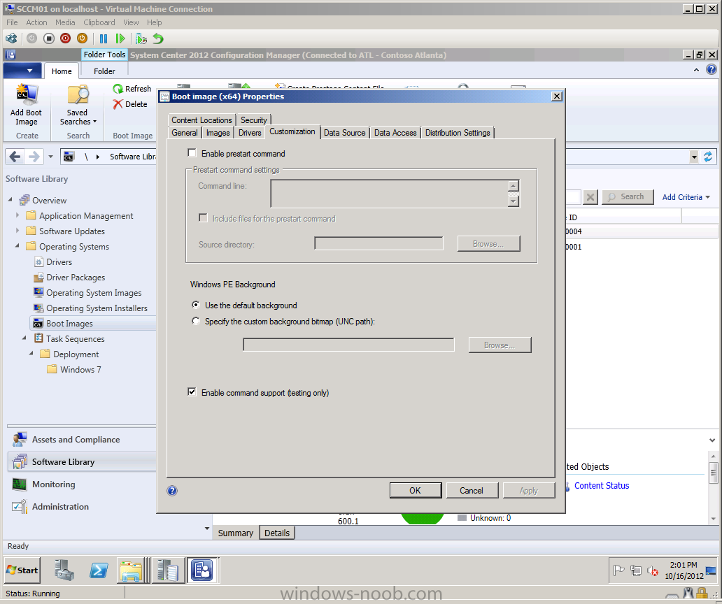Click the search clear X button

[590, 197]
